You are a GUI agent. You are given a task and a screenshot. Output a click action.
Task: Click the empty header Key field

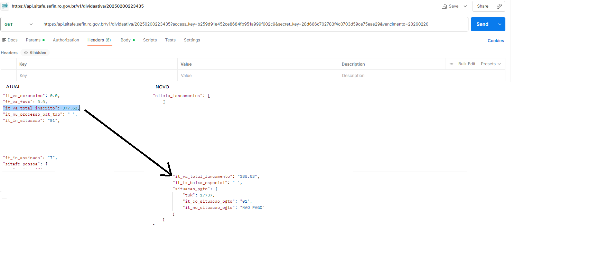97,76
